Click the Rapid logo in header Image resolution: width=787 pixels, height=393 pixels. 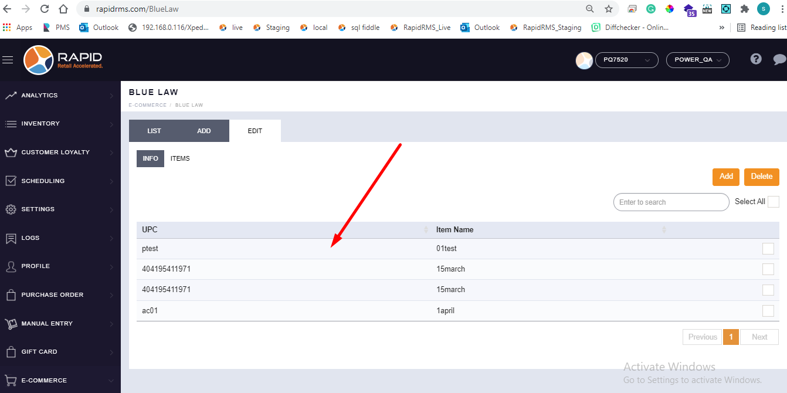pos(63,60)
